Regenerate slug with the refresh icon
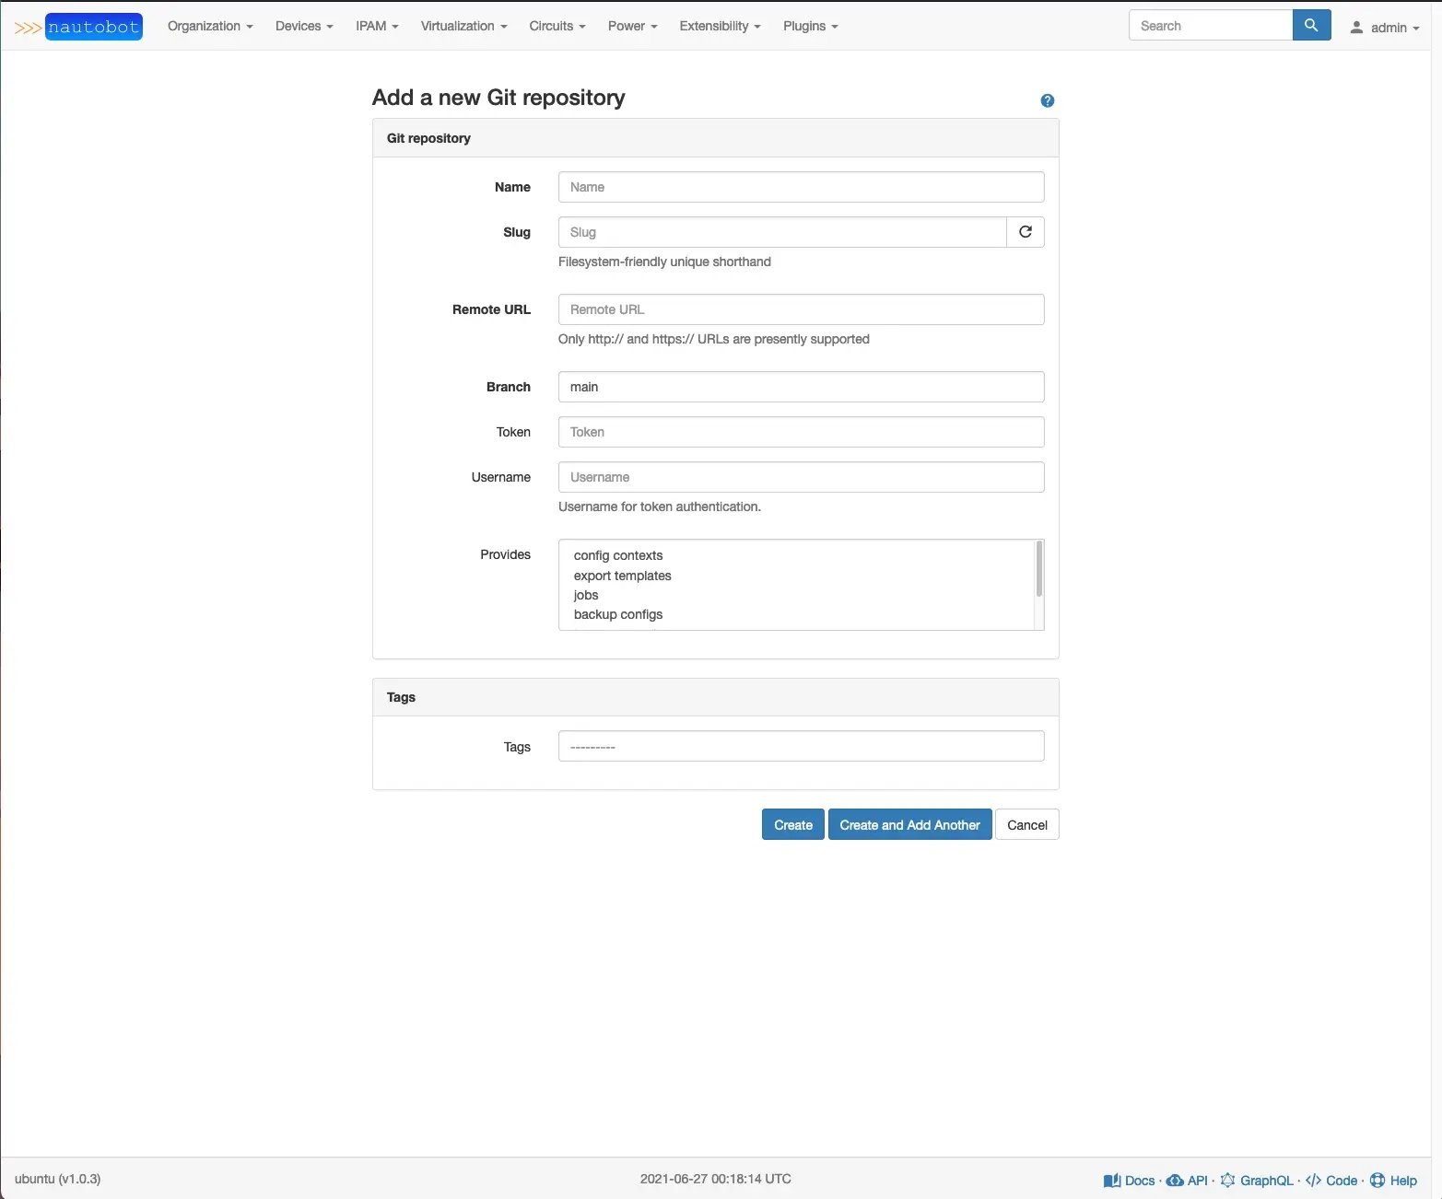Viewport: 1442px width, 1199px height. coord(1026,232)
